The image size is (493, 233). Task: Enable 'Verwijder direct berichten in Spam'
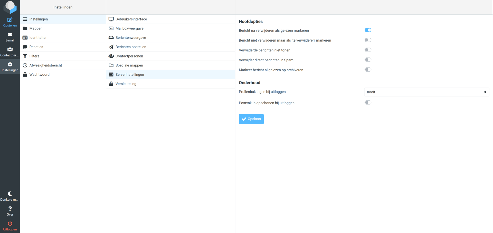coord(368,60)
